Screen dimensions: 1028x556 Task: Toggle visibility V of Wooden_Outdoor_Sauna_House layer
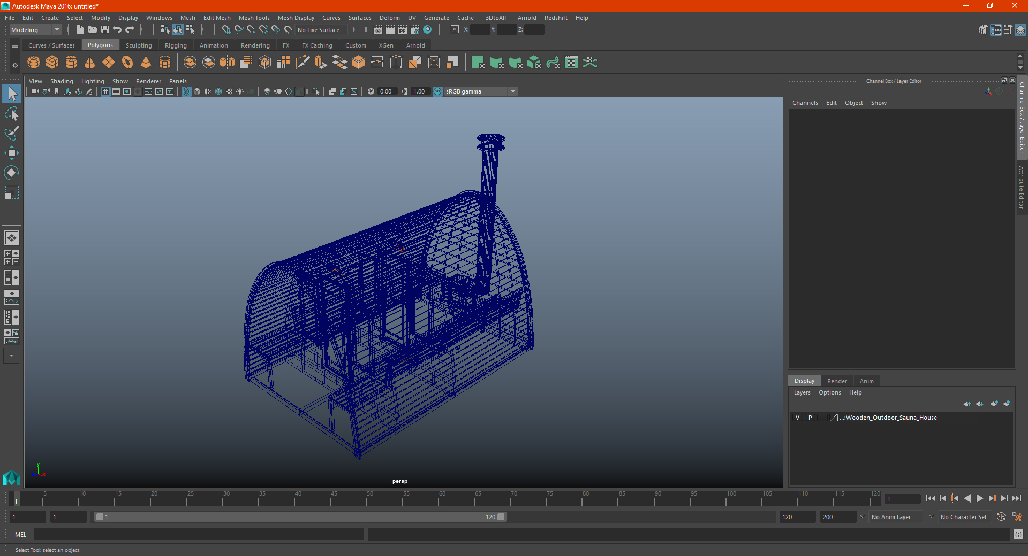coord(797,418)
